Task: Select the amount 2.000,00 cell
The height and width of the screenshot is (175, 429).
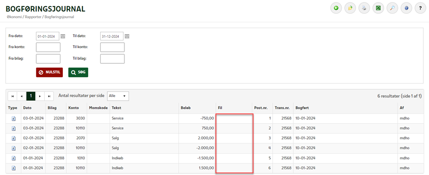Action: [x=206, y=138]
